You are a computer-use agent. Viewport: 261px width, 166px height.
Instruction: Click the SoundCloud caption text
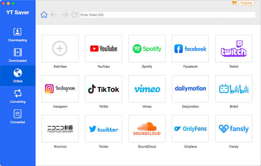(x=147, y=147)
